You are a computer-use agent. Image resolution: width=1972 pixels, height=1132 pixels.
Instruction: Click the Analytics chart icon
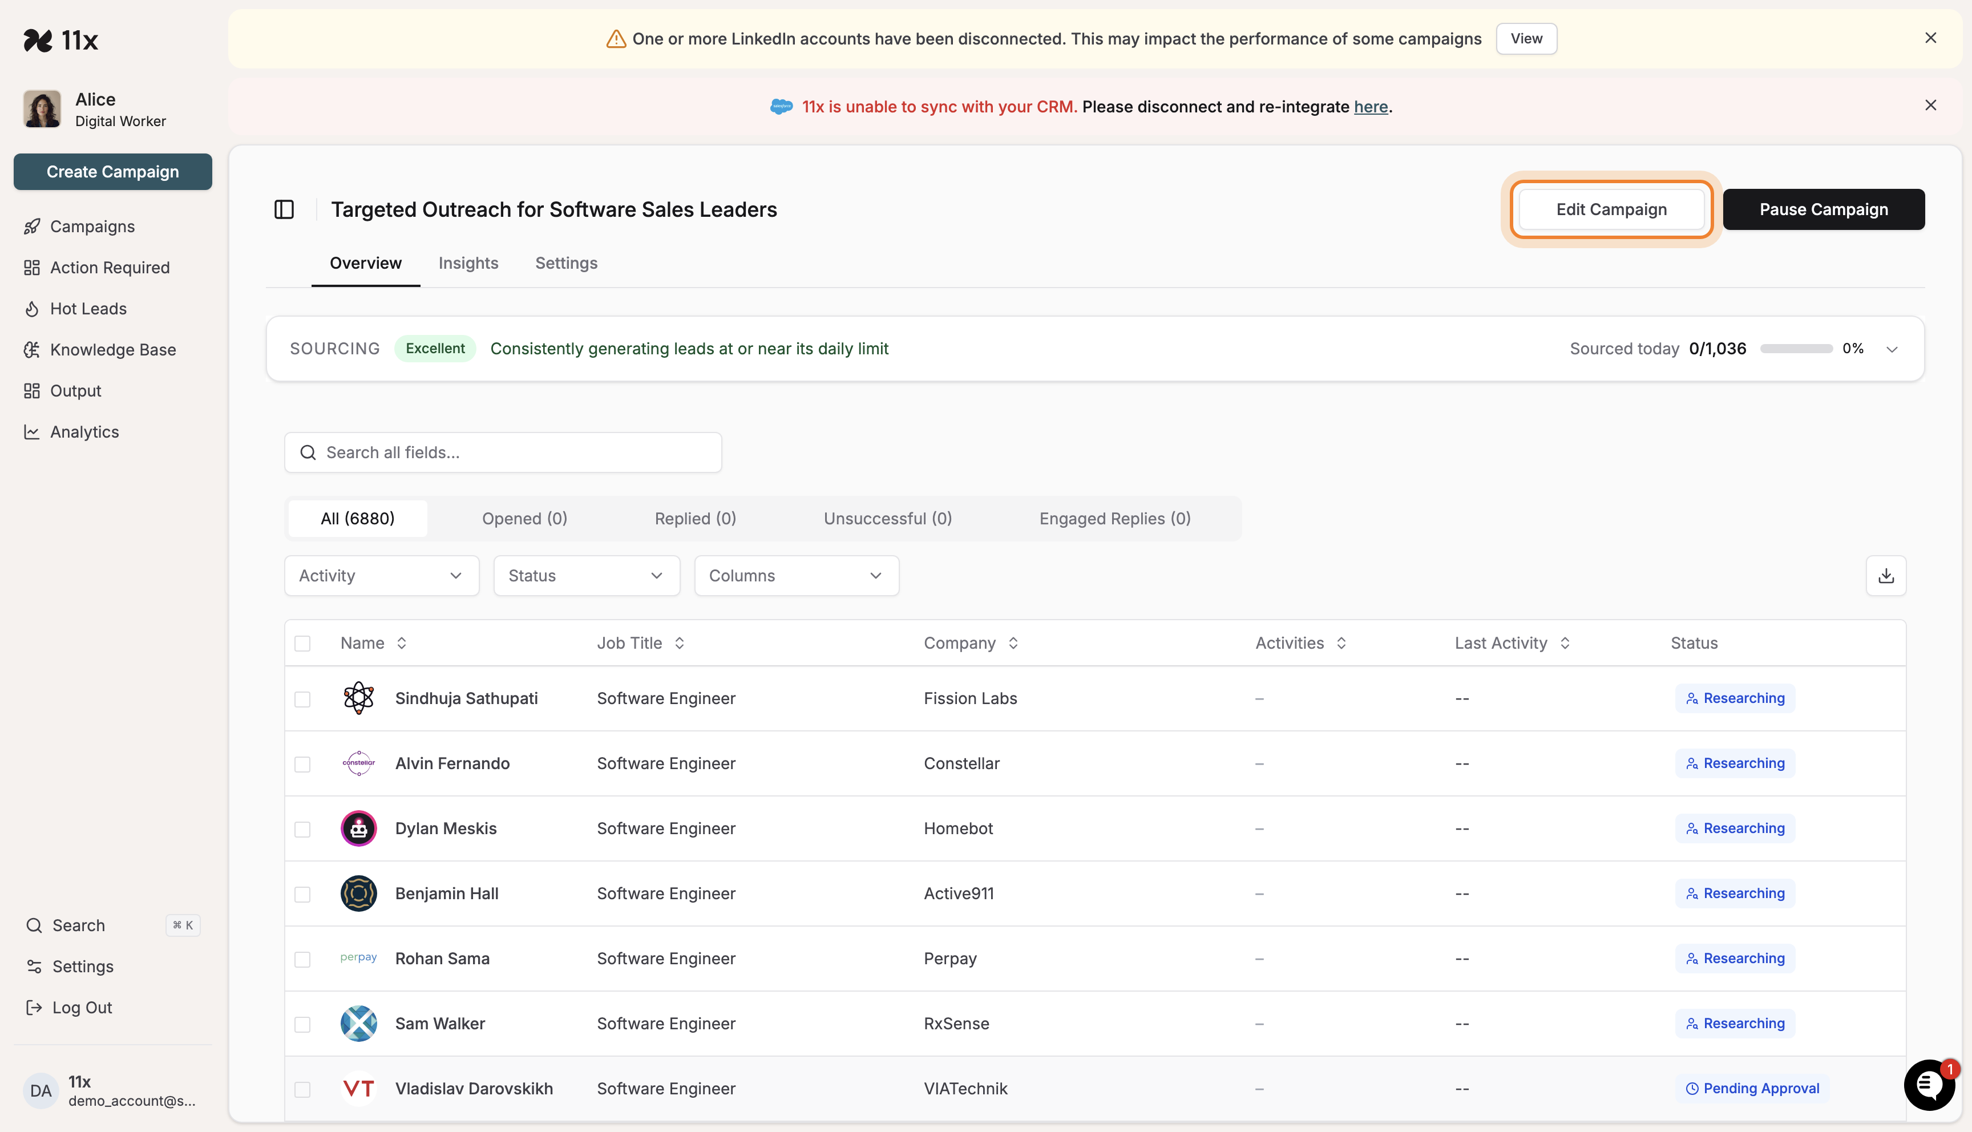pos(32,432)
